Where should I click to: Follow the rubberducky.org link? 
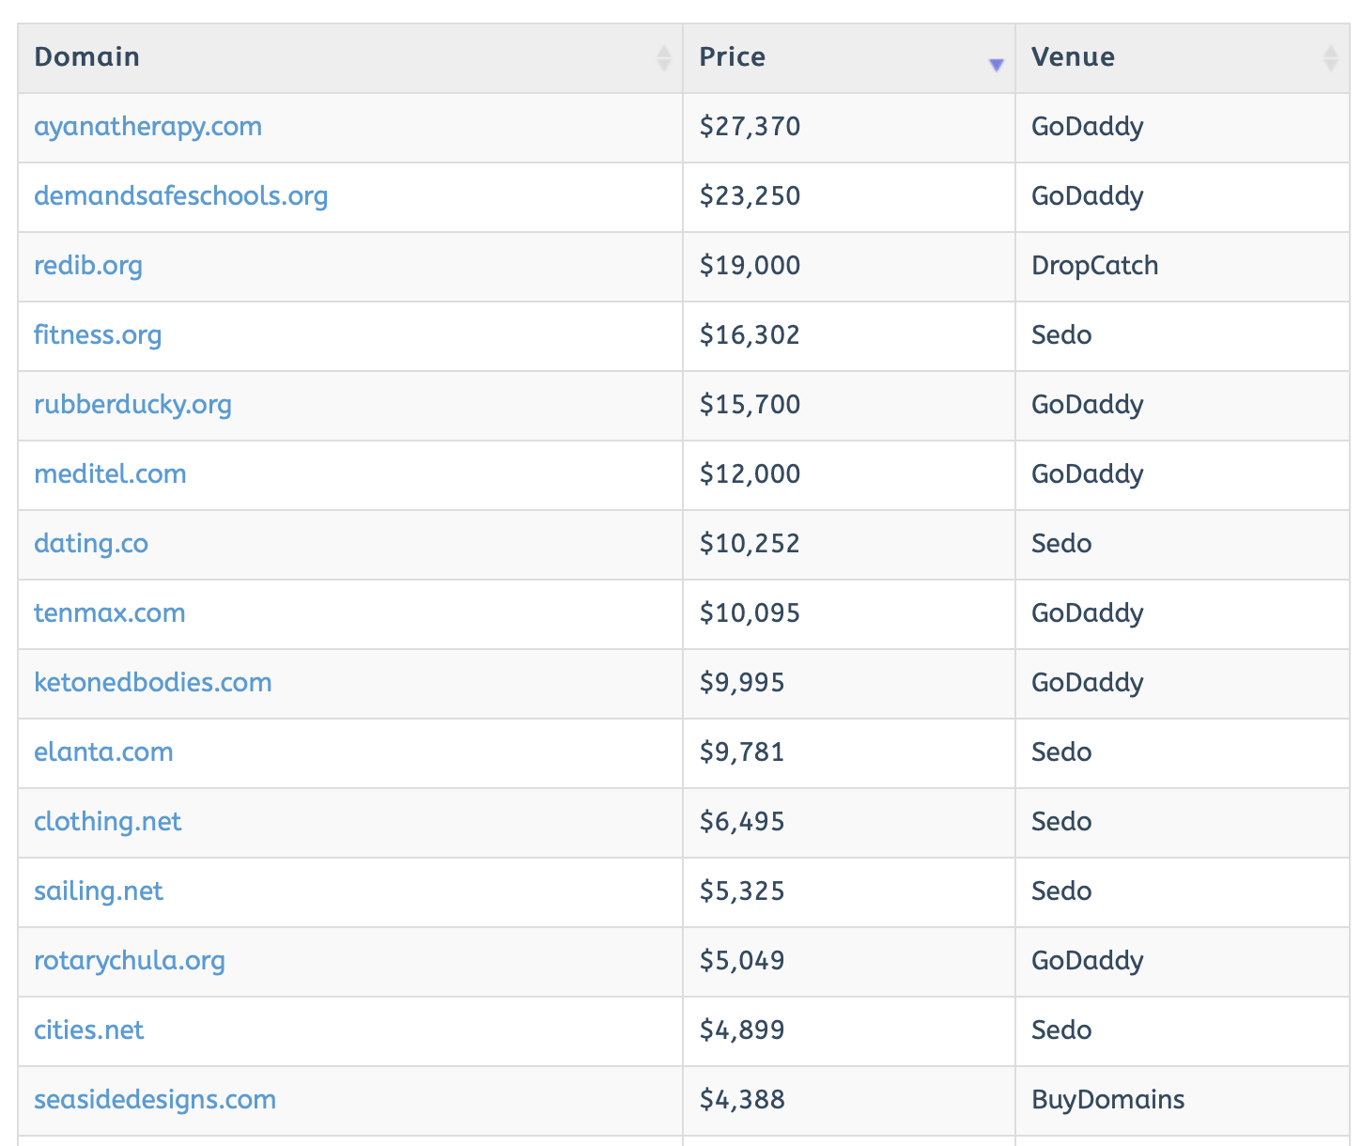[132, 405]
